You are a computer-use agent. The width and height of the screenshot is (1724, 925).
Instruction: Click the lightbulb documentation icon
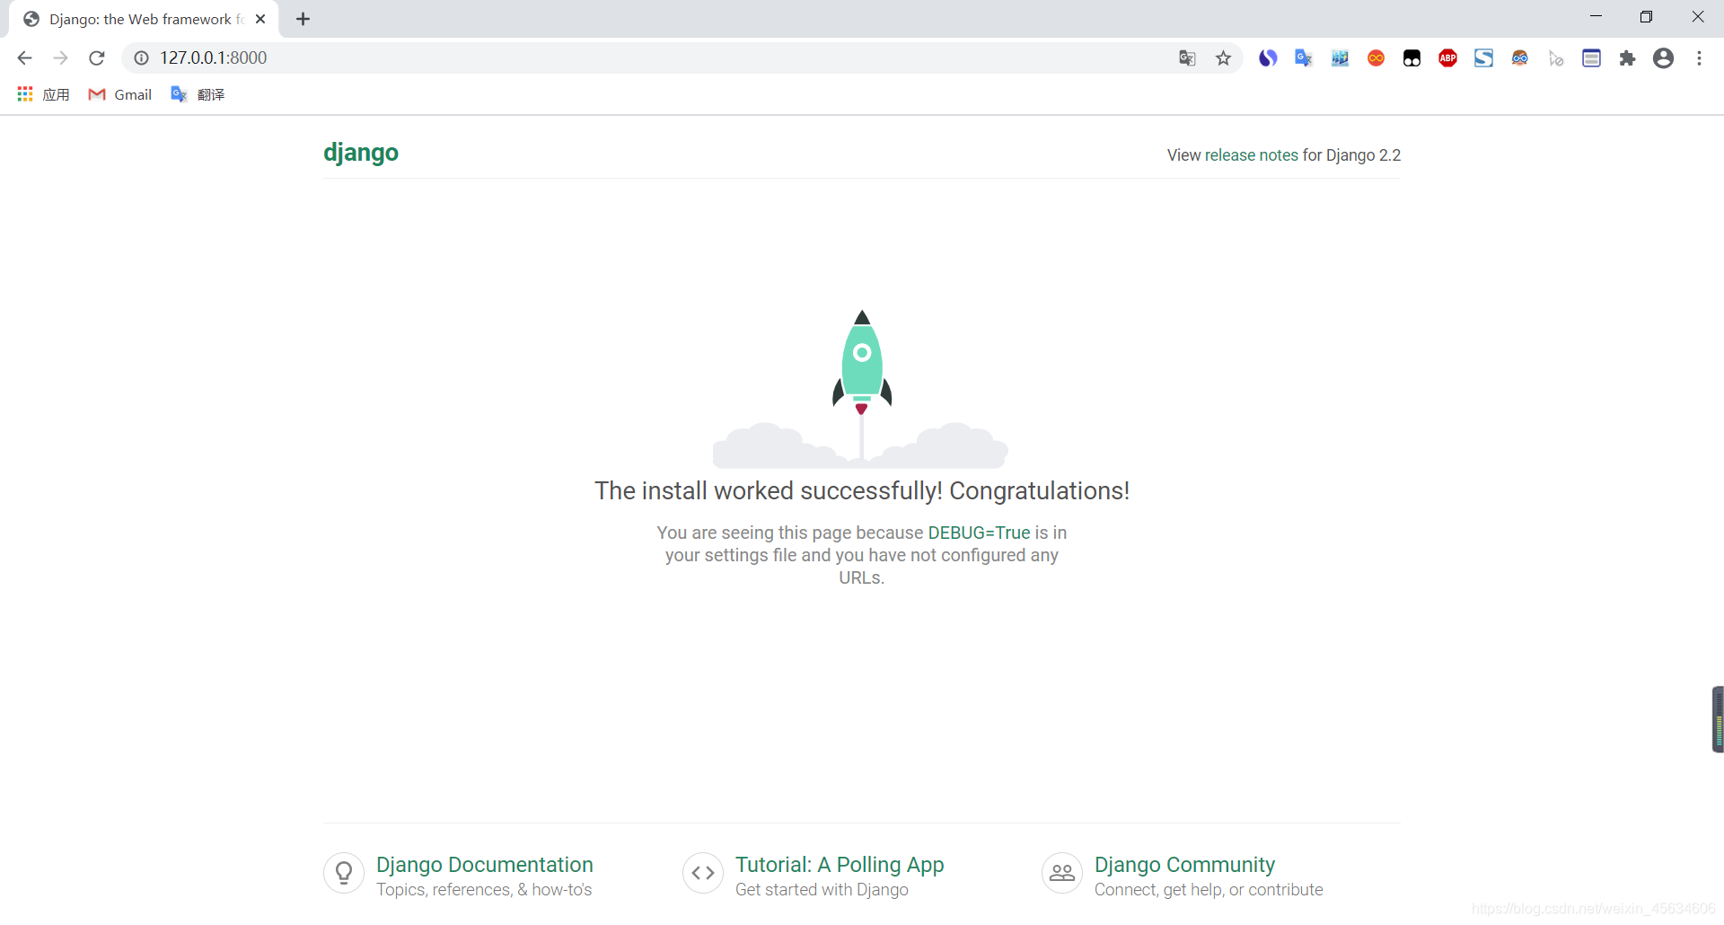click(344, 873)
